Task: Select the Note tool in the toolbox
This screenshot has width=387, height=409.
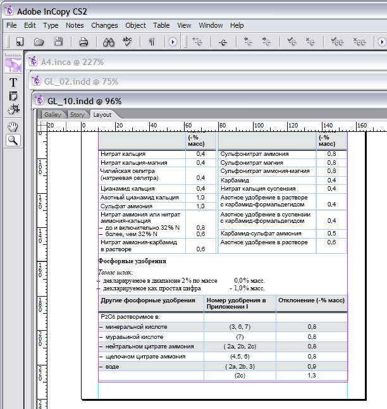Action: coord(13,96)
